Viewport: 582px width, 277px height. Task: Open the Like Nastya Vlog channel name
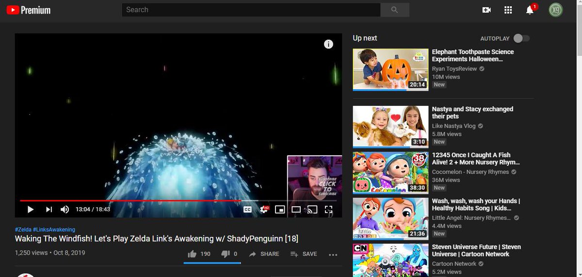tap(454, 126)
